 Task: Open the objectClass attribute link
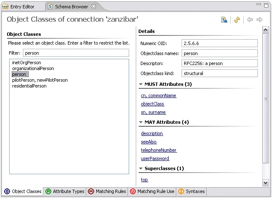click(x=152, y=104)
